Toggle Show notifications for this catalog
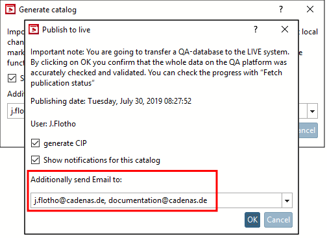 click(x=35, y=160)
